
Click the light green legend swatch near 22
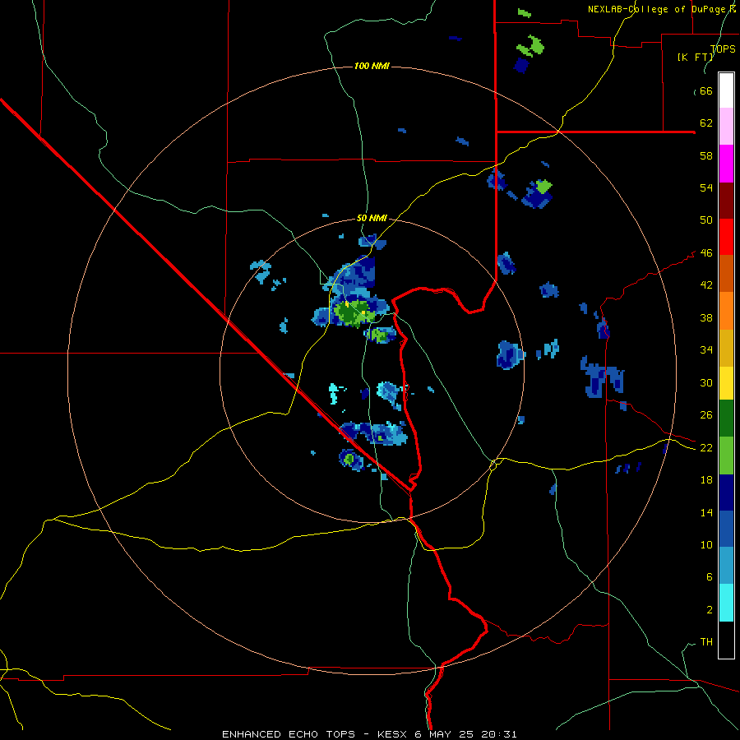point(726,456)
